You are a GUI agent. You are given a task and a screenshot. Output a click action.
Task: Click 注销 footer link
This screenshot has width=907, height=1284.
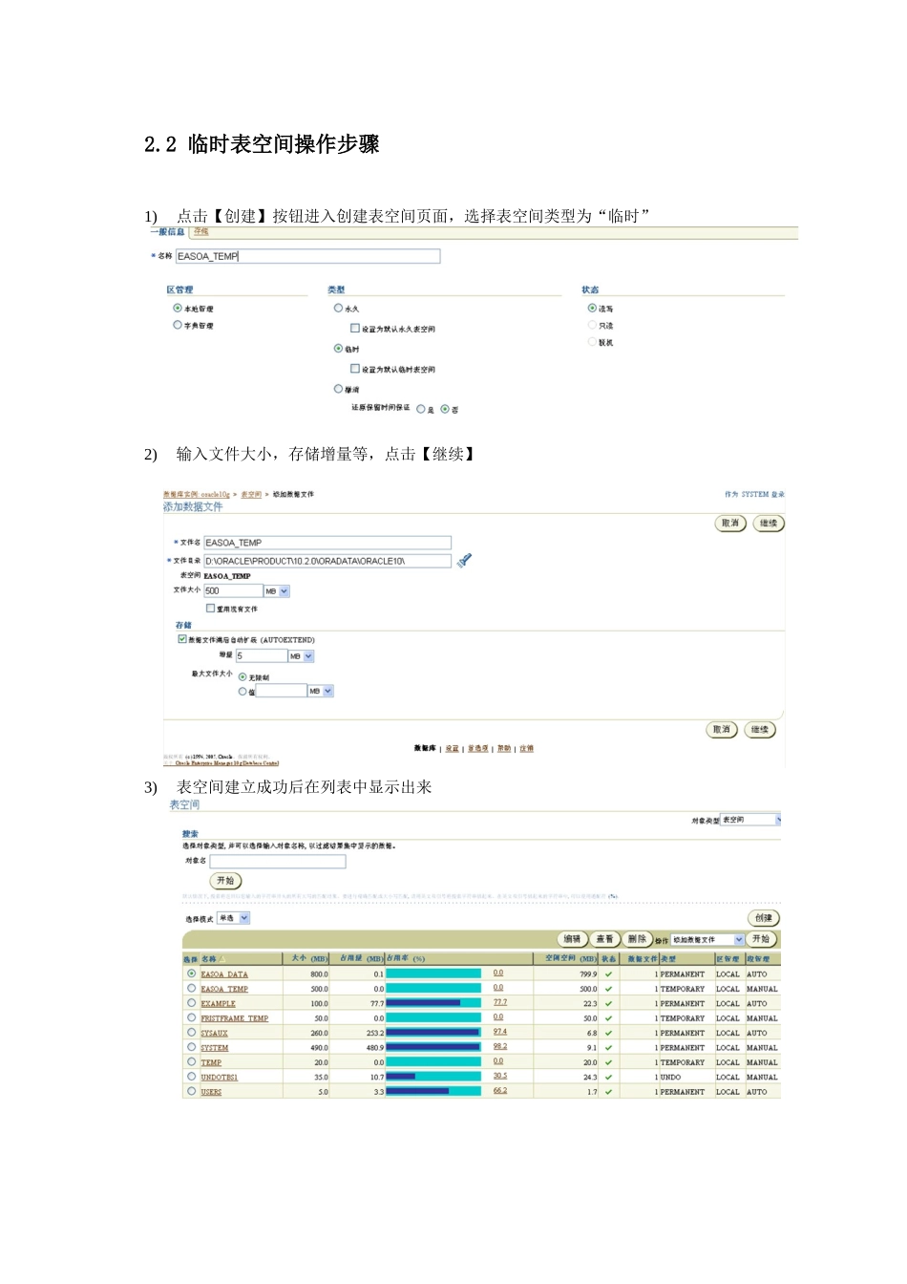point(527,749)
